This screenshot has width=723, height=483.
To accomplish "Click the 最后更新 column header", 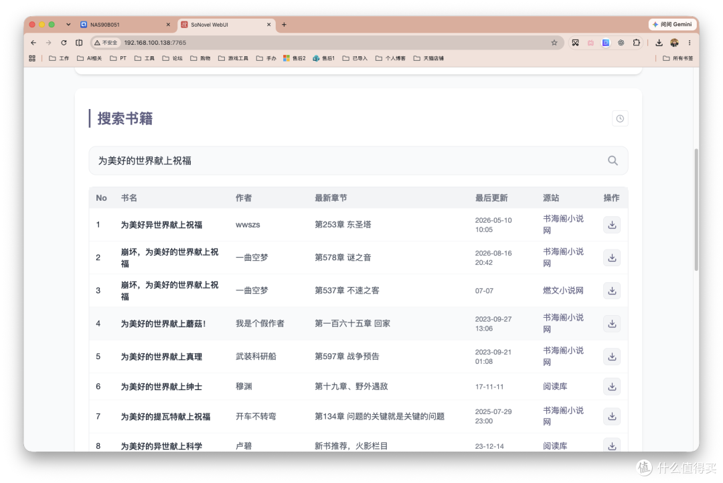I will pos(491,198).
